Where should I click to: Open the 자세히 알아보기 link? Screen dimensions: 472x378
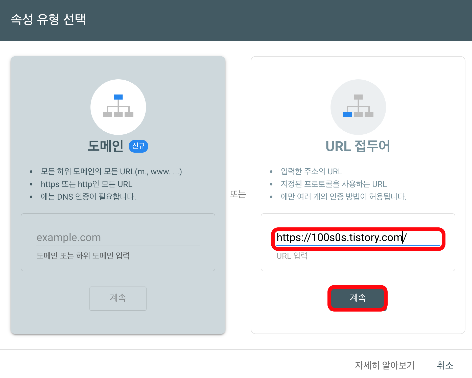[x=385, y=365]
